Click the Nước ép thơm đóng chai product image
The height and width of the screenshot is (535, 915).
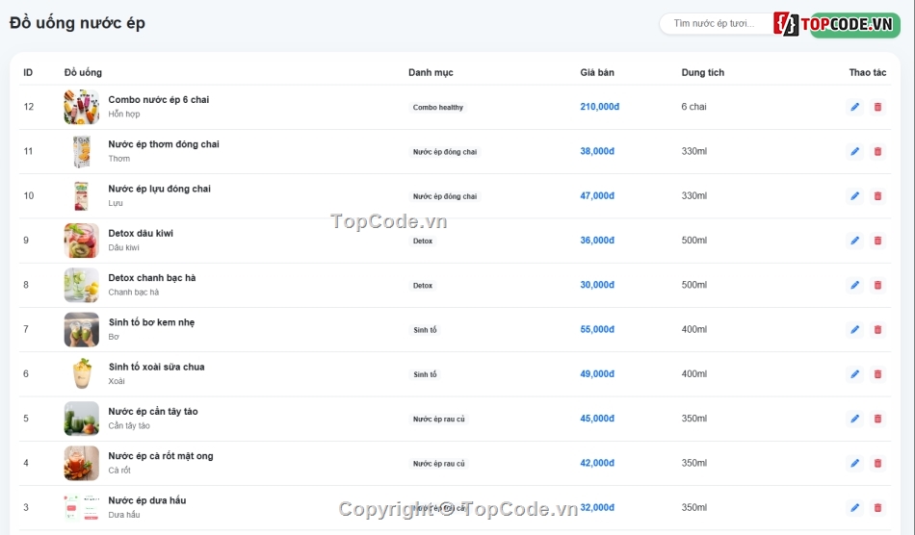click(x=82, y=151)
